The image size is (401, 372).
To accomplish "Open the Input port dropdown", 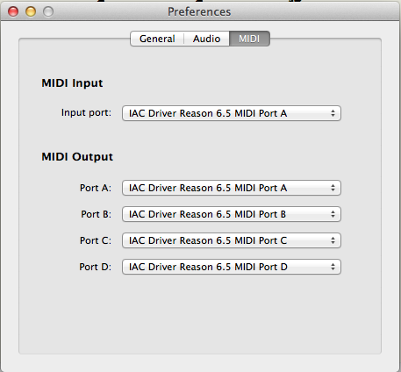I will coord(232,113).
